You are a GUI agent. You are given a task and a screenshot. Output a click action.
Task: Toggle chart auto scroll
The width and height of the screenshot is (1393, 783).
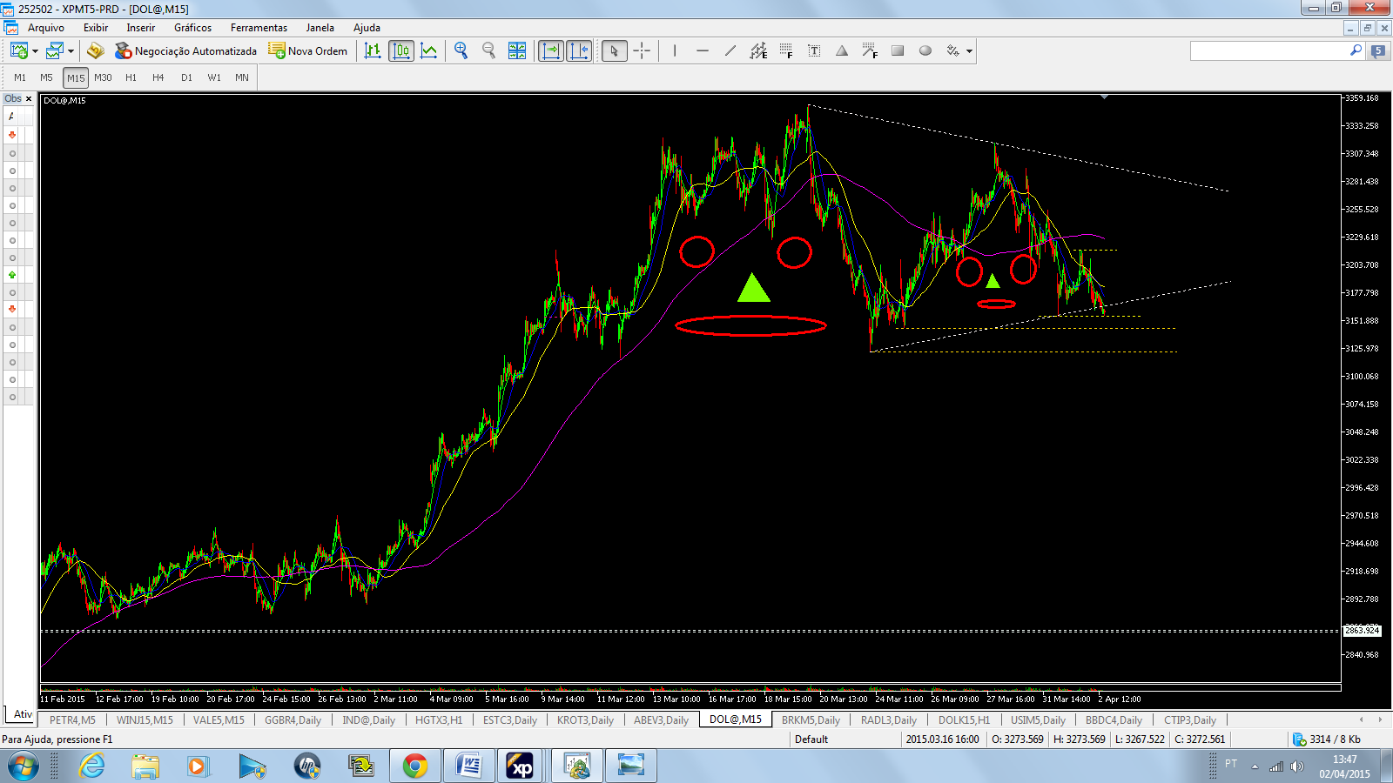pyautogui.click(x=551, y=50)
